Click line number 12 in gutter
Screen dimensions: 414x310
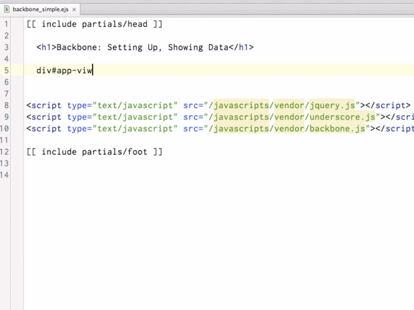[x=4, y=152]
